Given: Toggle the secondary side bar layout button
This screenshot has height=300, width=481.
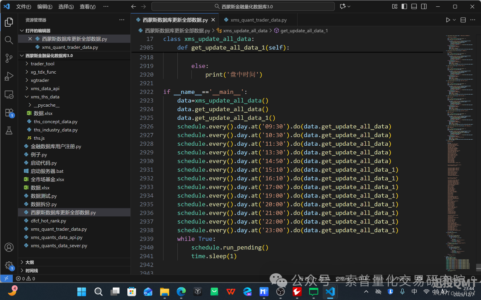Looking at the screenshot, I should (424, 6).
